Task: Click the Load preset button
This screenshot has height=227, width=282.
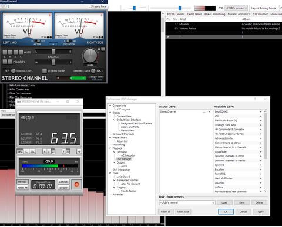Action: [224, 202]
